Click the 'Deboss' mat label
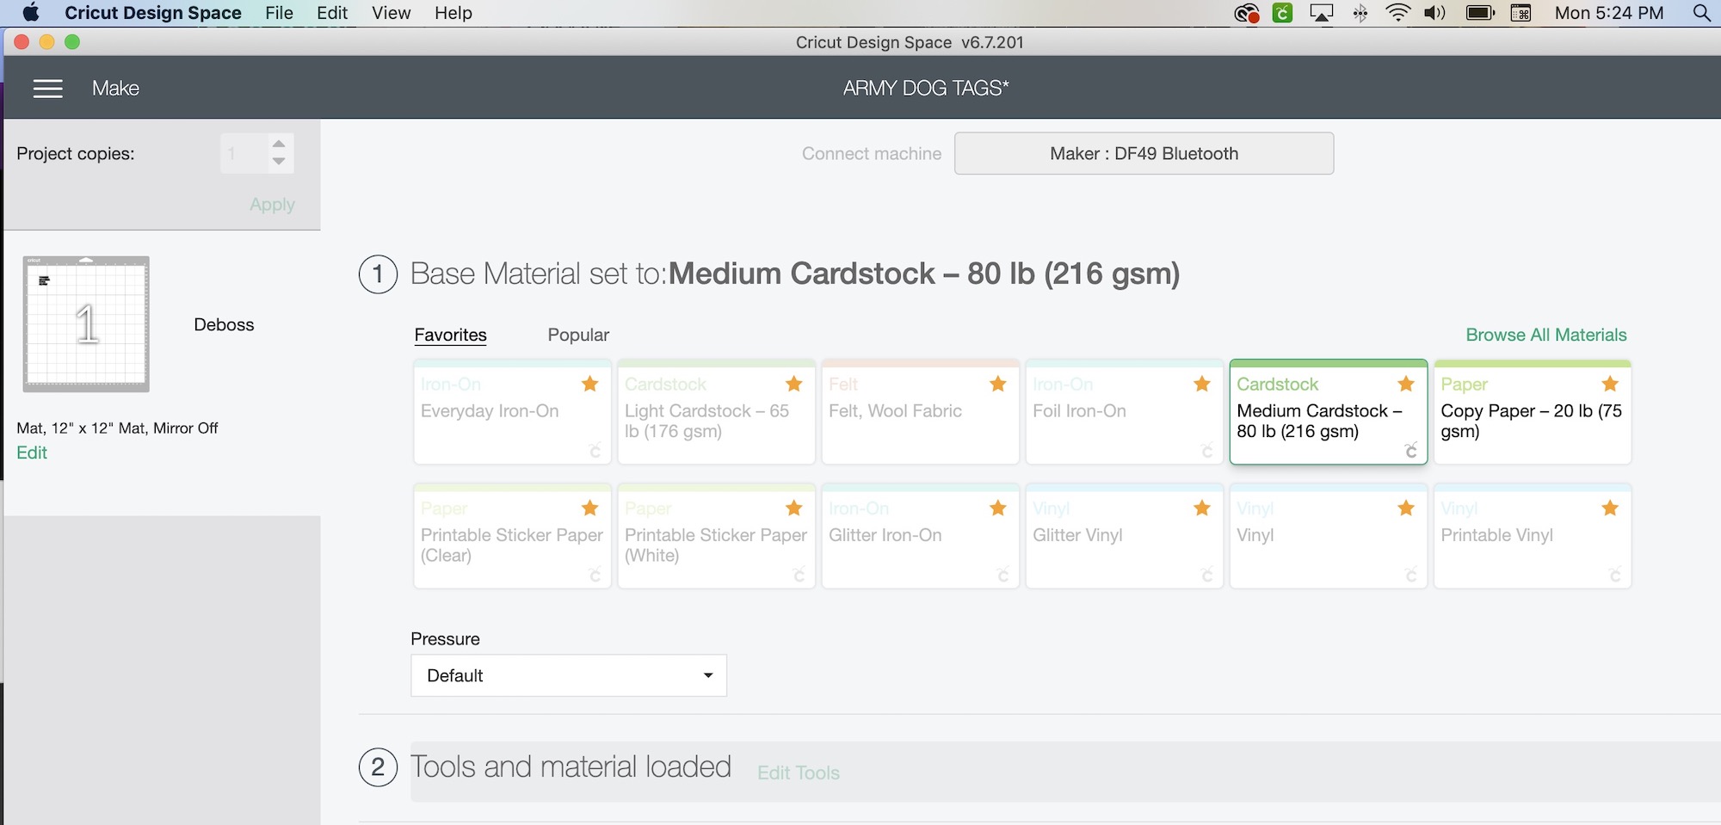 [224, 324]
